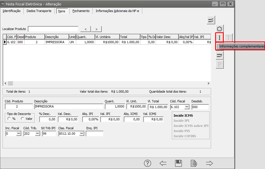Go back with the left arrow icon
265x169 pixels.
(x=163, y=163)
